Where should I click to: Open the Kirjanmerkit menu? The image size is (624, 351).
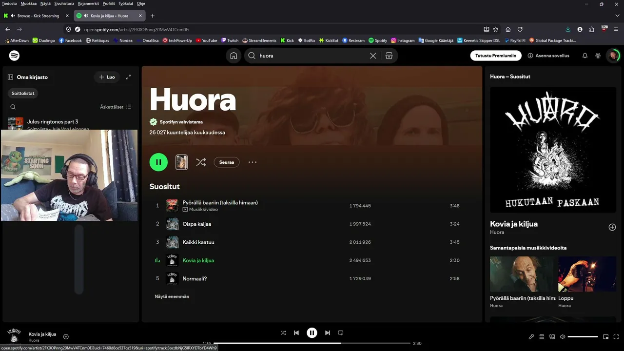[x=89, y=3]
